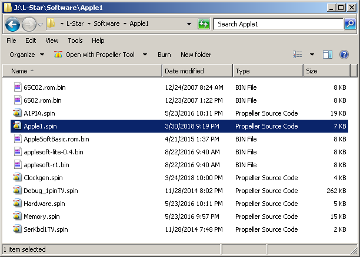This screenshot has width=360, height=257.
Task: Click the SerKbd1TV.spin file icon
Action: point(17,229)
